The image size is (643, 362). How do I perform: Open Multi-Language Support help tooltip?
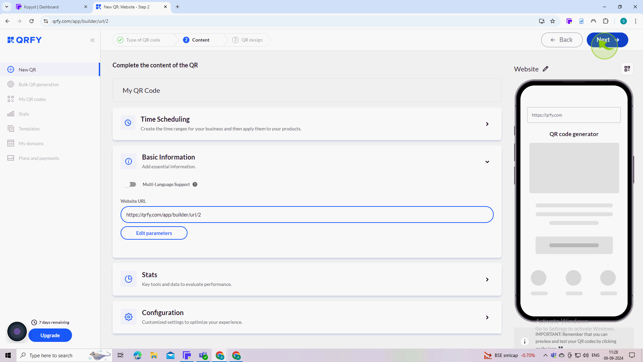point(195,184)
